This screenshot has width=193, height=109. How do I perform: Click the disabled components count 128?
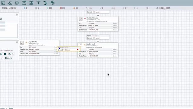click(89, 8)
